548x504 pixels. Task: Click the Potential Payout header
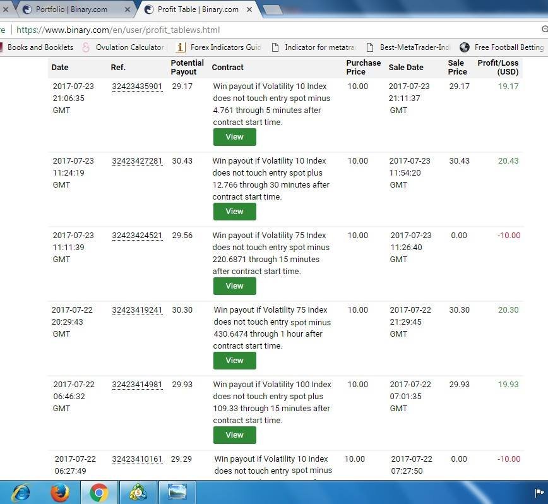coord(188,67)
